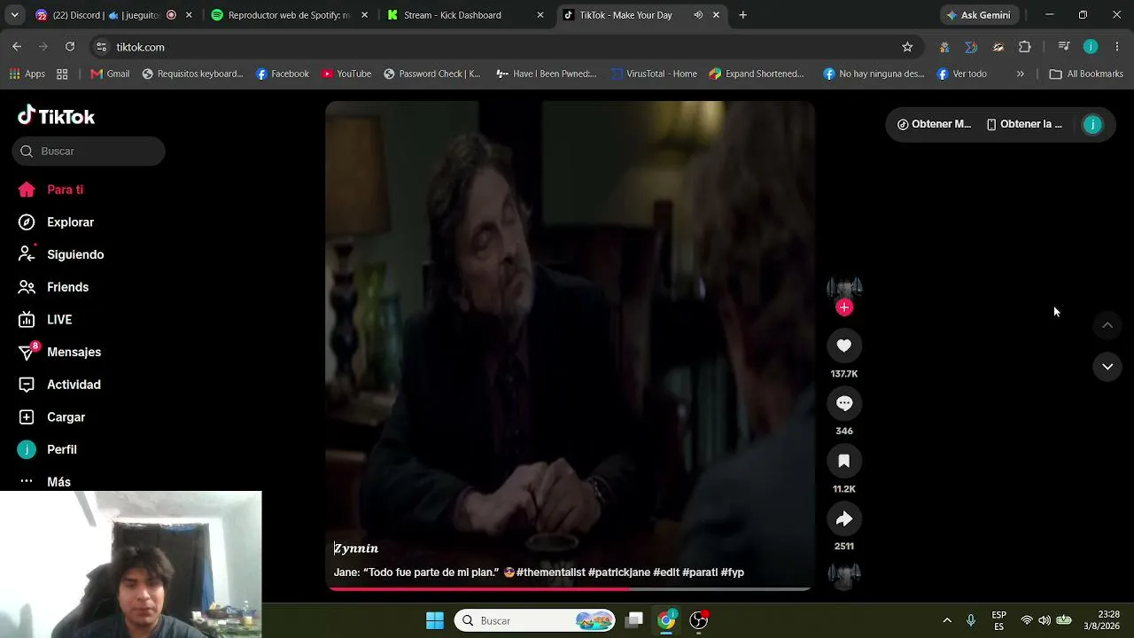Share the video using the arrow icon
Image resolution: width=1134 pixels, height=638 pixels.
pyautogui.click(x=844, y=518)
